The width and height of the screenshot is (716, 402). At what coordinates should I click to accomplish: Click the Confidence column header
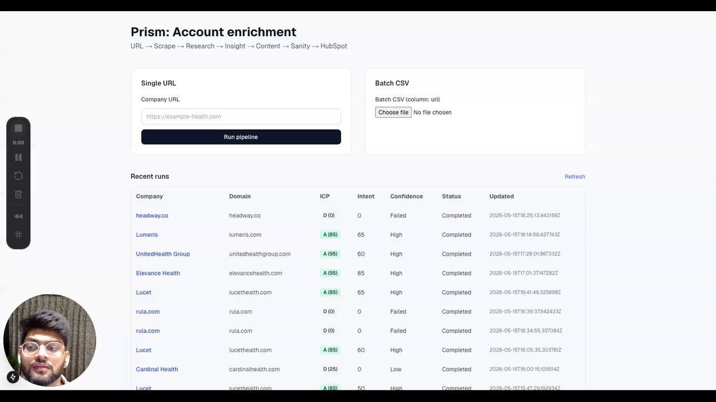point(407,197)
